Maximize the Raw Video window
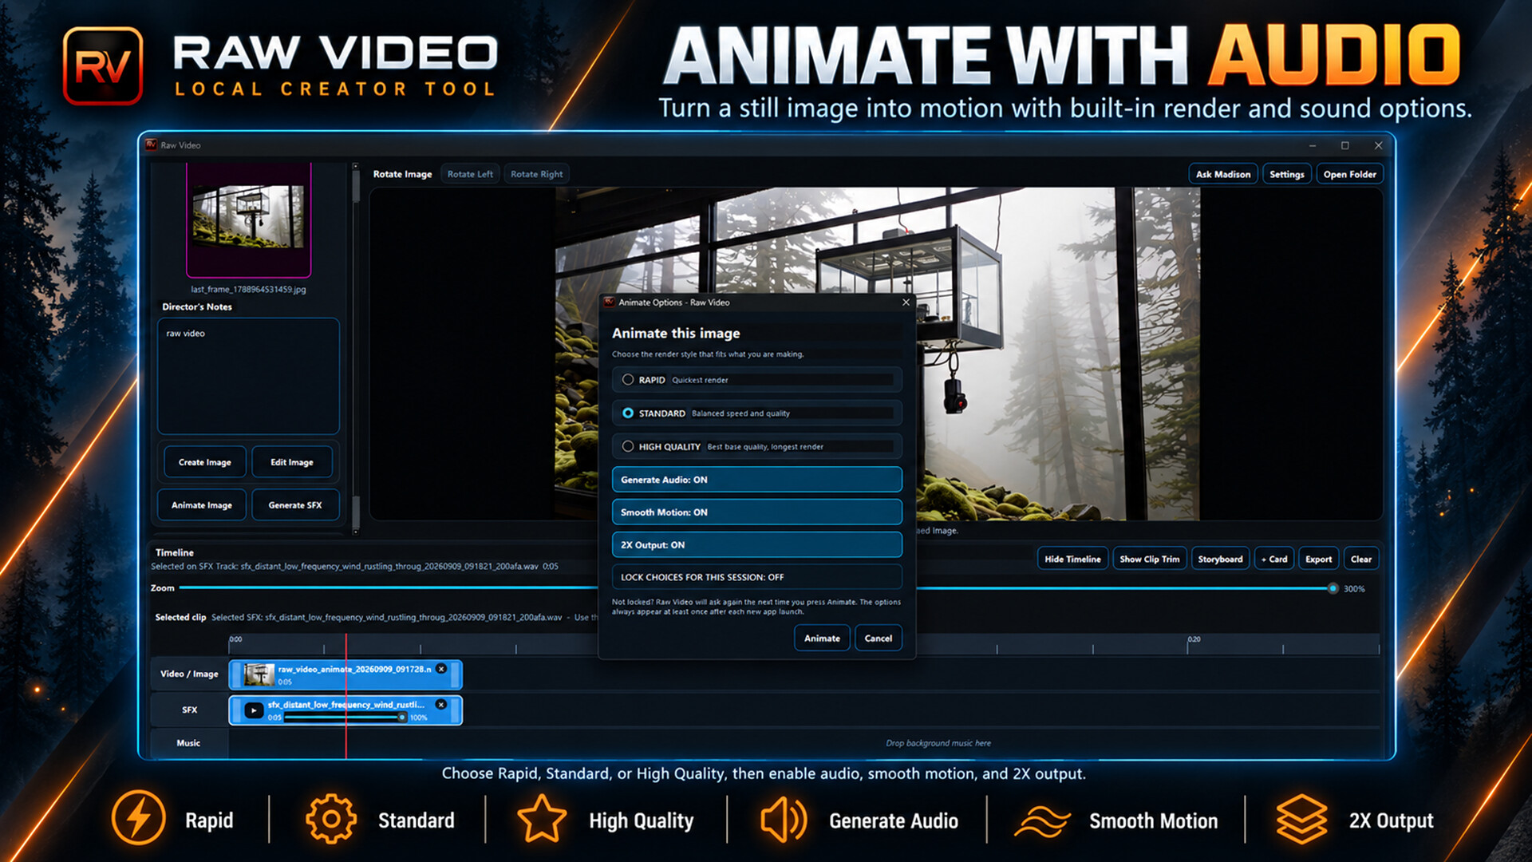 pos(1345,145)
